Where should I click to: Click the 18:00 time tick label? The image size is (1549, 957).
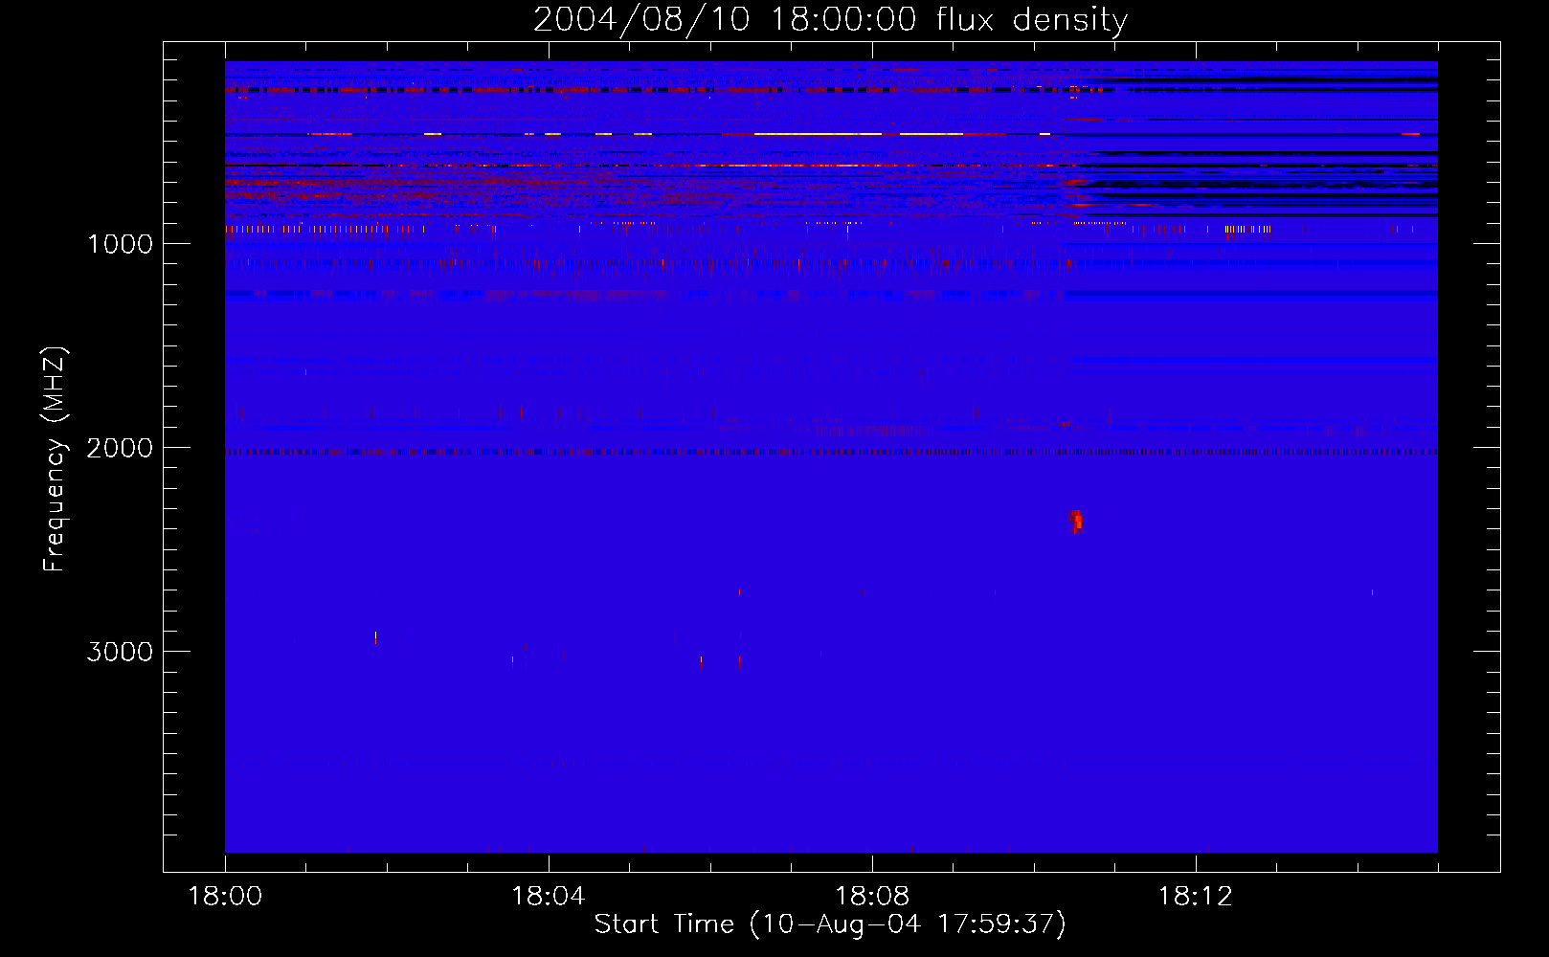tap(225, 897)
